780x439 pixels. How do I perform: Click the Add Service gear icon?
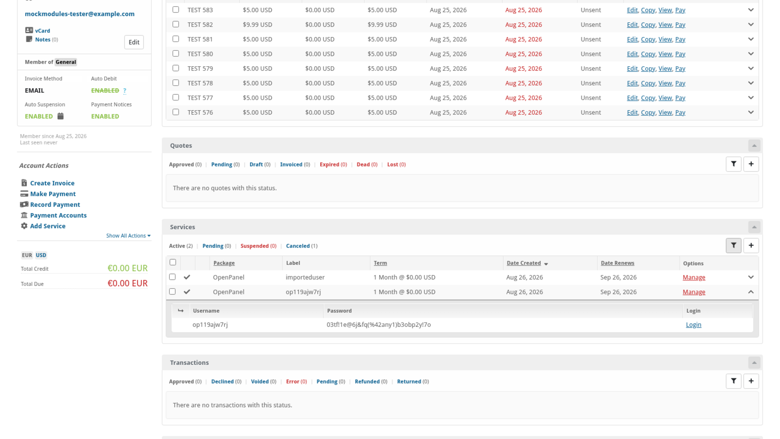24,226
